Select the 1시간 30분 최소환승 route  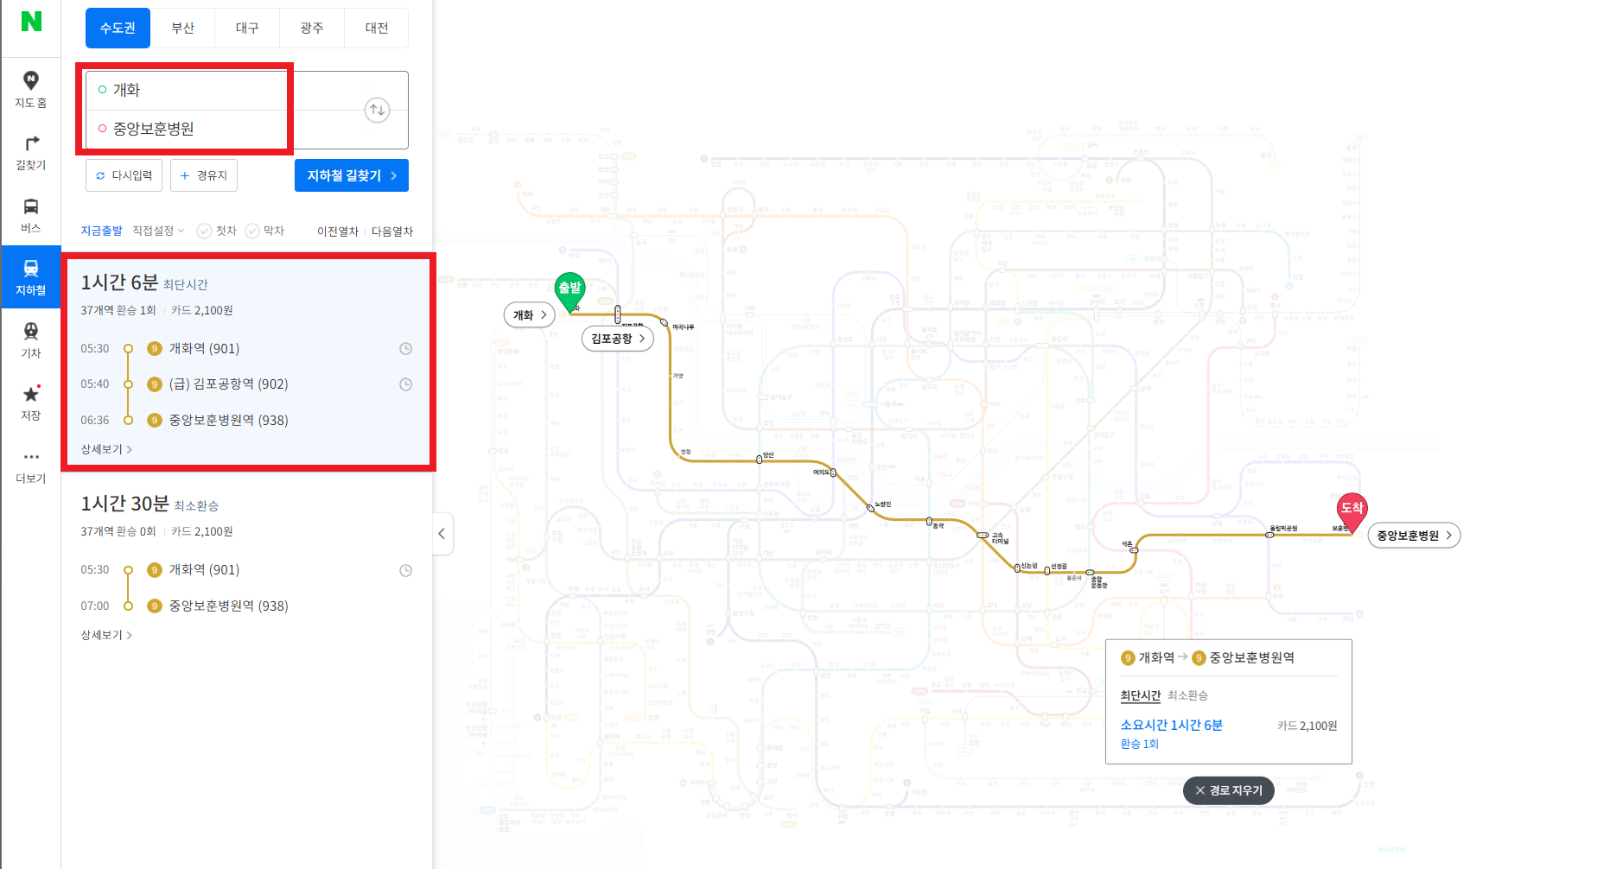[247, 566]
